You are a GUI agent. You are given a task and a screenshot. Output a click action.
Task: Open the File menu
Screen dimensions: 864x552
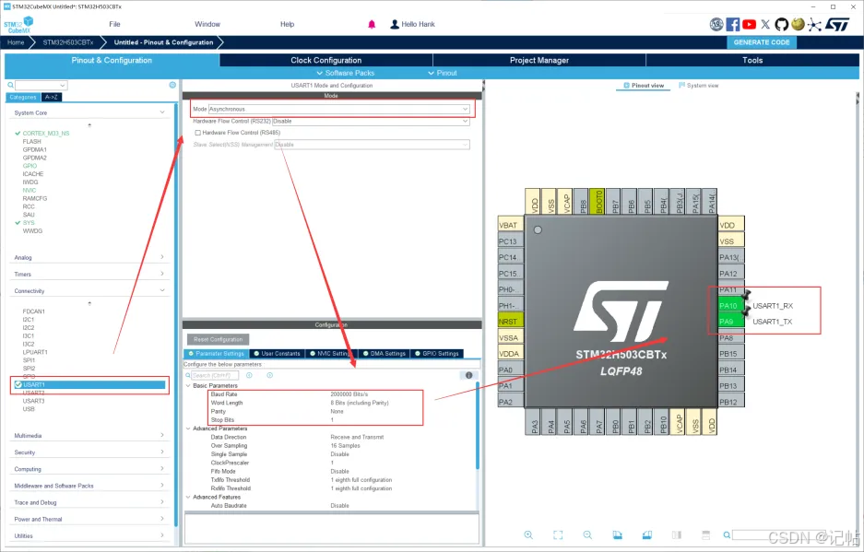pyautogui.click(x=114, y=24)
